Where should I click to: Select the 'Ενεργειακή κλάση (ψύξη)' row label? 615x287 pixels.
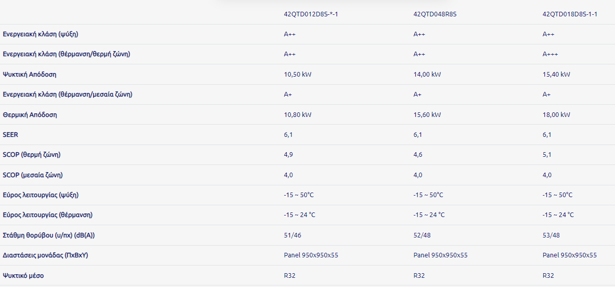[40, 34]
